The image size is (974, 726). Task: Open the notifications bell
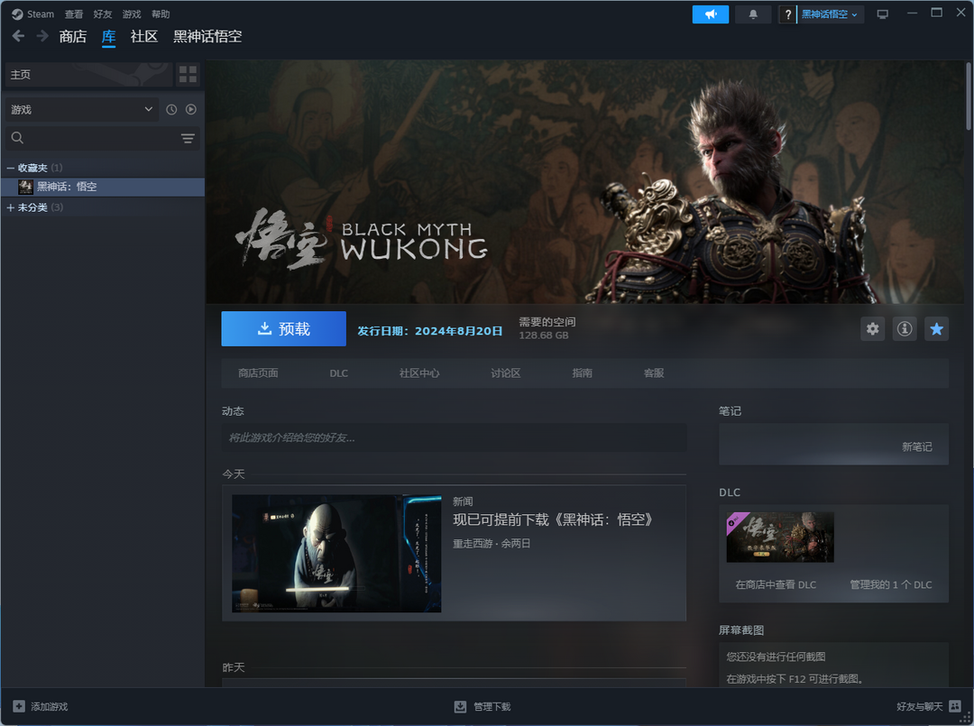click(753, 14)
